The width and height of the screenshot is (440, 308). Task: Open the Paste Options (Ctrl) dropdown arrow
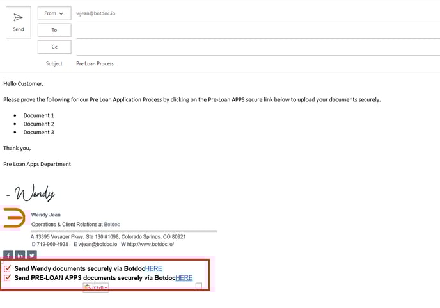coord(106,288)
